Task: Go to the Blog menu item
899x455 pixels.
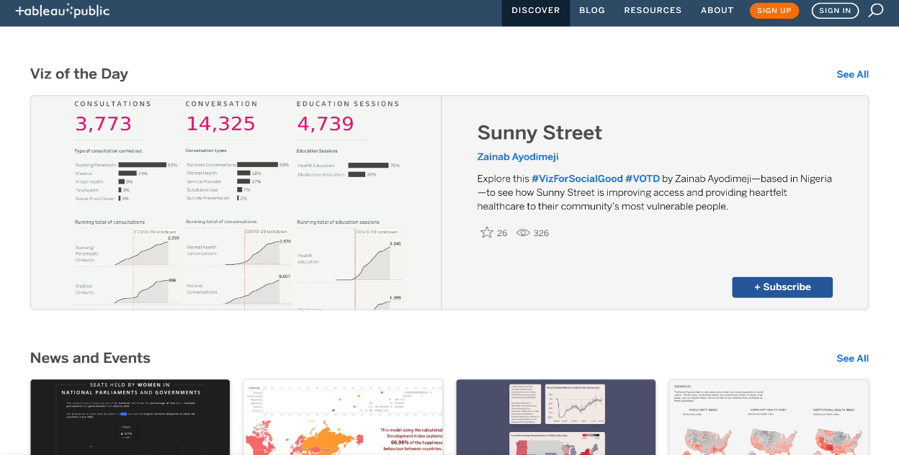Action: [x=592, y=11]
